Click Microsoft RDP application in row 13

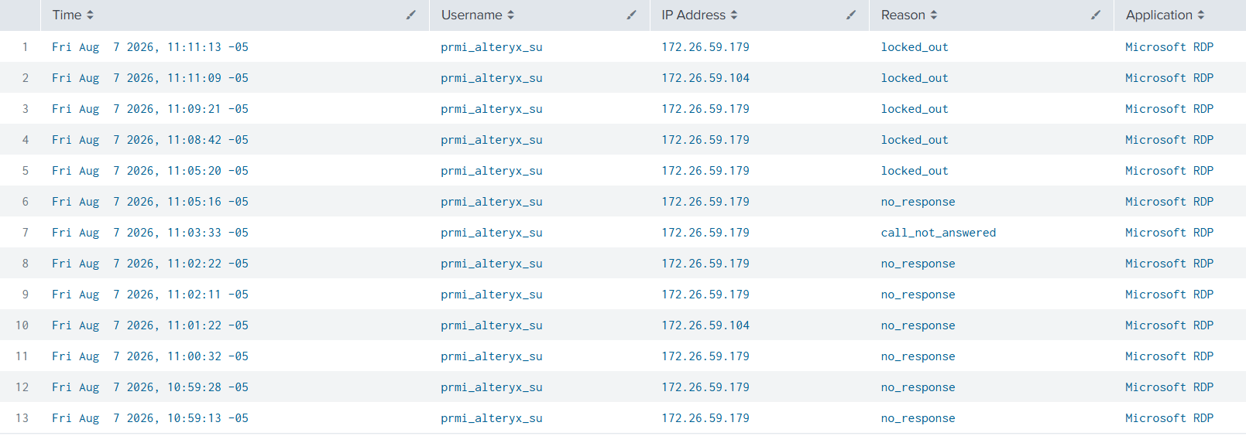point(1169,418)
